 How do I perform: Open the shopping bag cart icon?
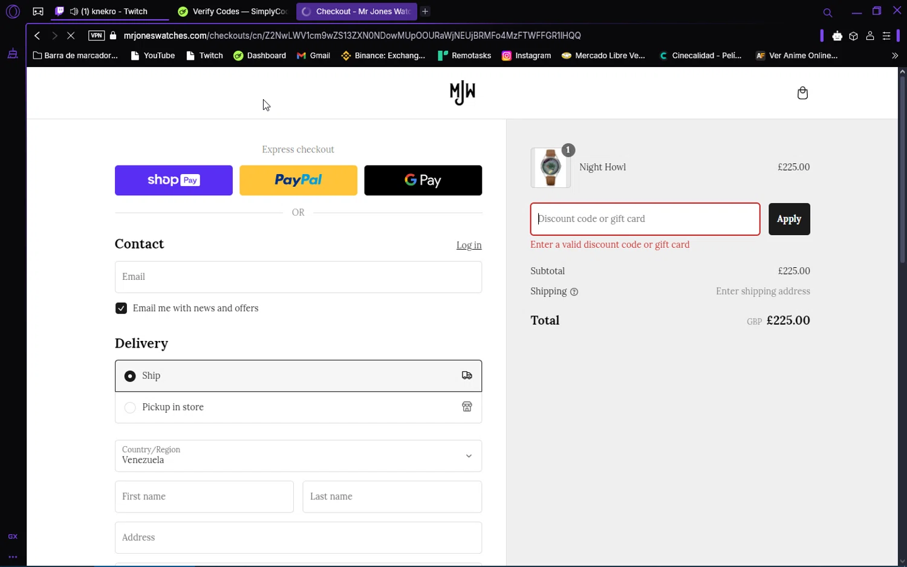tap(802, 93)
